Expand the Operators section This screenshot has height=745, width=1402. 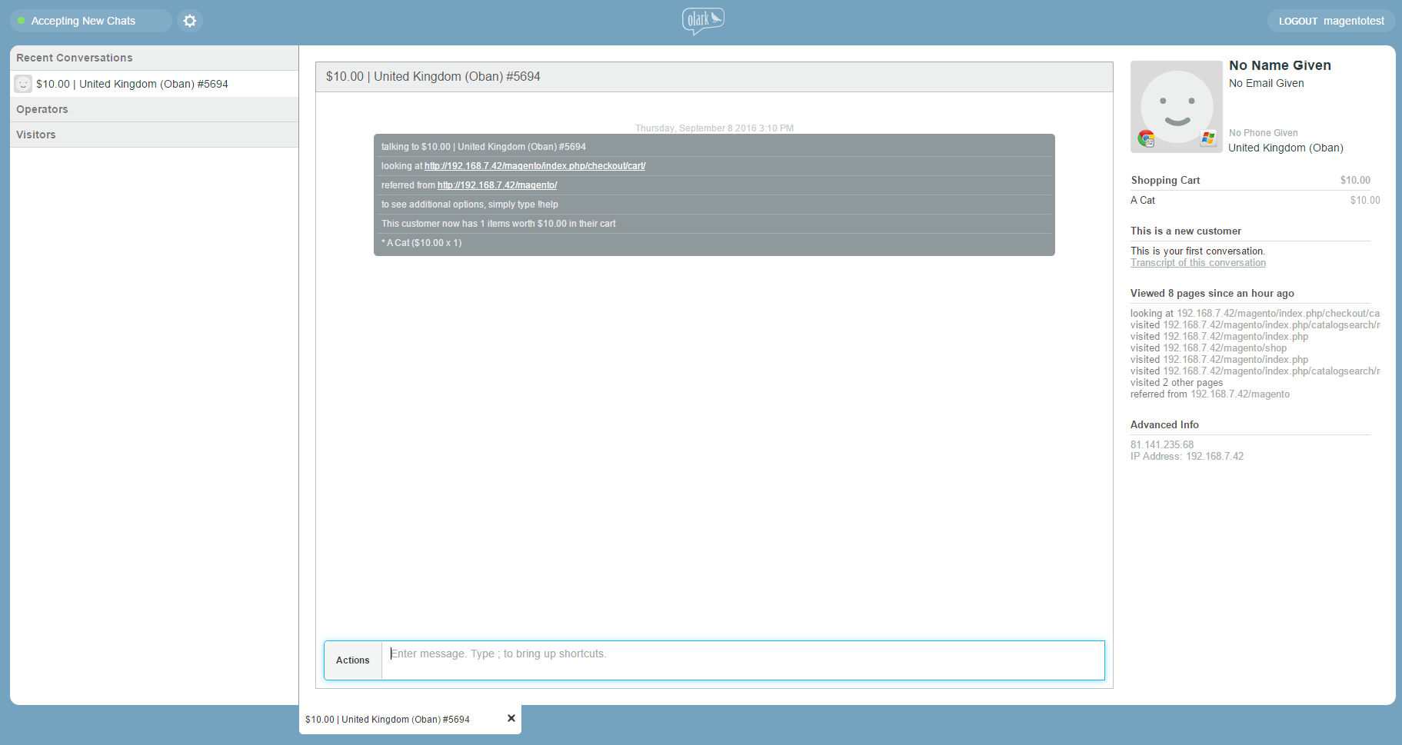pos(42,109)
